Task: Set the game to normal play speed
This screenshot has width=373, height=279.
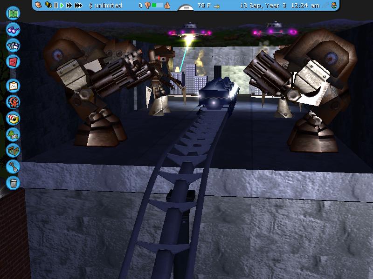Action: 62,5
